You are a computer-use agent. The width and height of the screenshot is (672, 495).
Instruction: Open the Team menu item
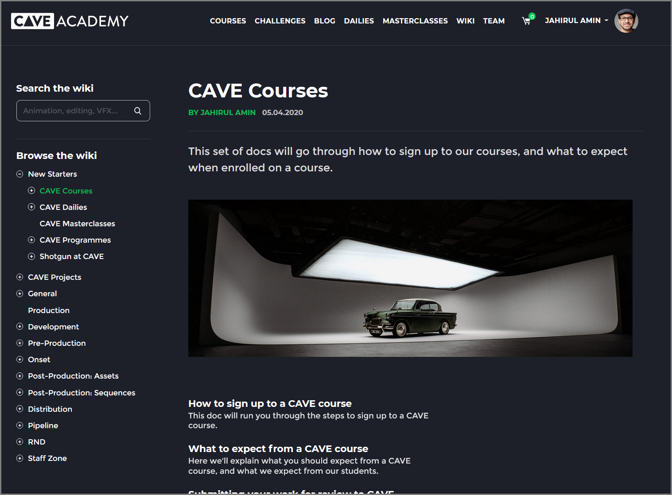pos(494,21)
